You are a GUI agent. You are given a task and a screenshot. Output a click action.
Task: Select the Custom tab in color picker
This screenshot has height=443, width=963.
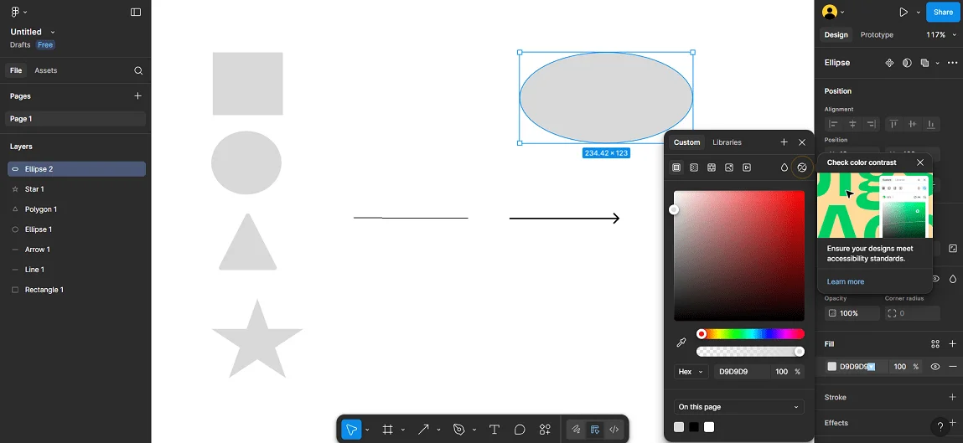pos(686,142)
